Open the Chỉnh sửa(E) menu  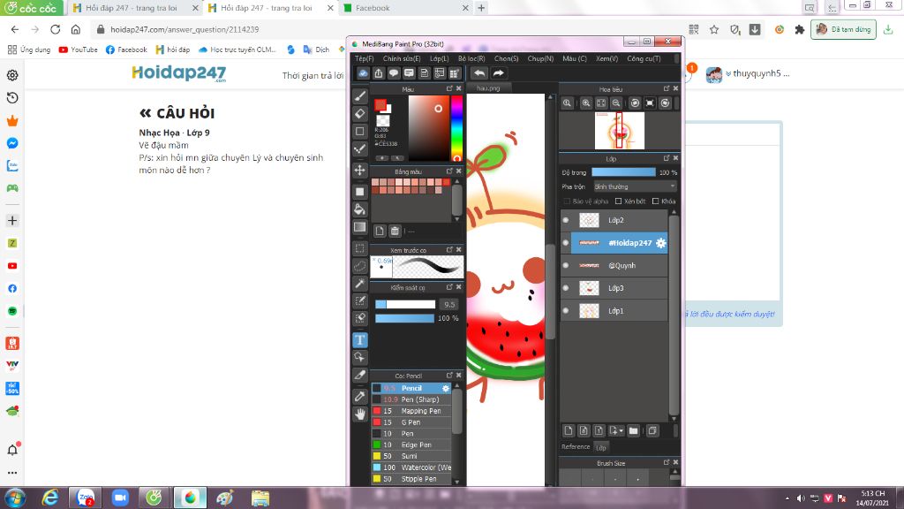coord(402,58)
